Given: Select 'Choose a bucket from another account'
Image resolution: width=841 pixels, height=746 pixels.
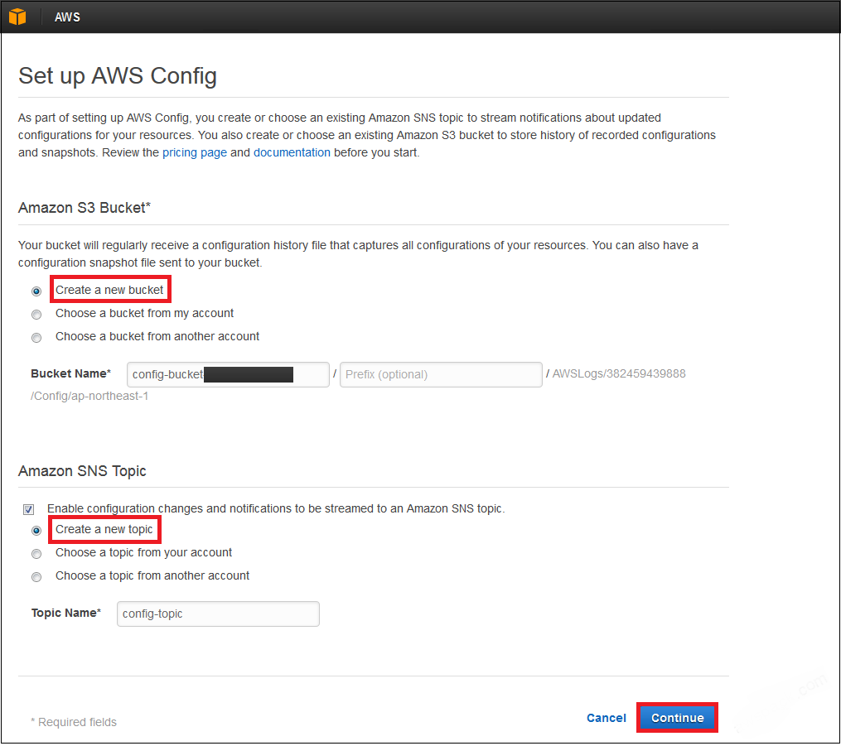Looking at the screenshot, I should point(36,338).
